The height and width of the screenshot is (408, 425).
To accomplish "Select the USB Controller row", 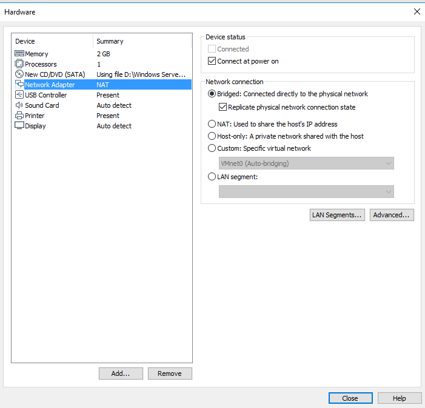I will pos(103,95).
